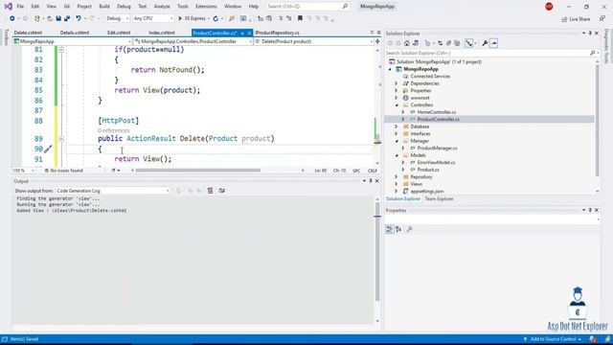Viewport: 613px width, 345px height.
Task: Open the Show output from dropdown
Action: [113, 191]
